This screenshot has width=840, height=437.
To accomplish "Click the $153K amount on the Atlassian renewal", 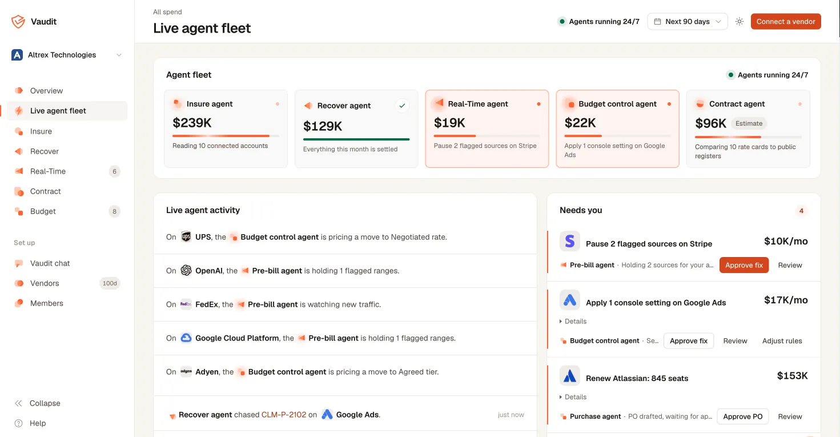I will coord(793,376).
